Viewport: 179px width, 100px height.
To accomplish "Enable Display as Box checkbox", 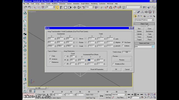I will pyautogui.click(x=114, y=64).
